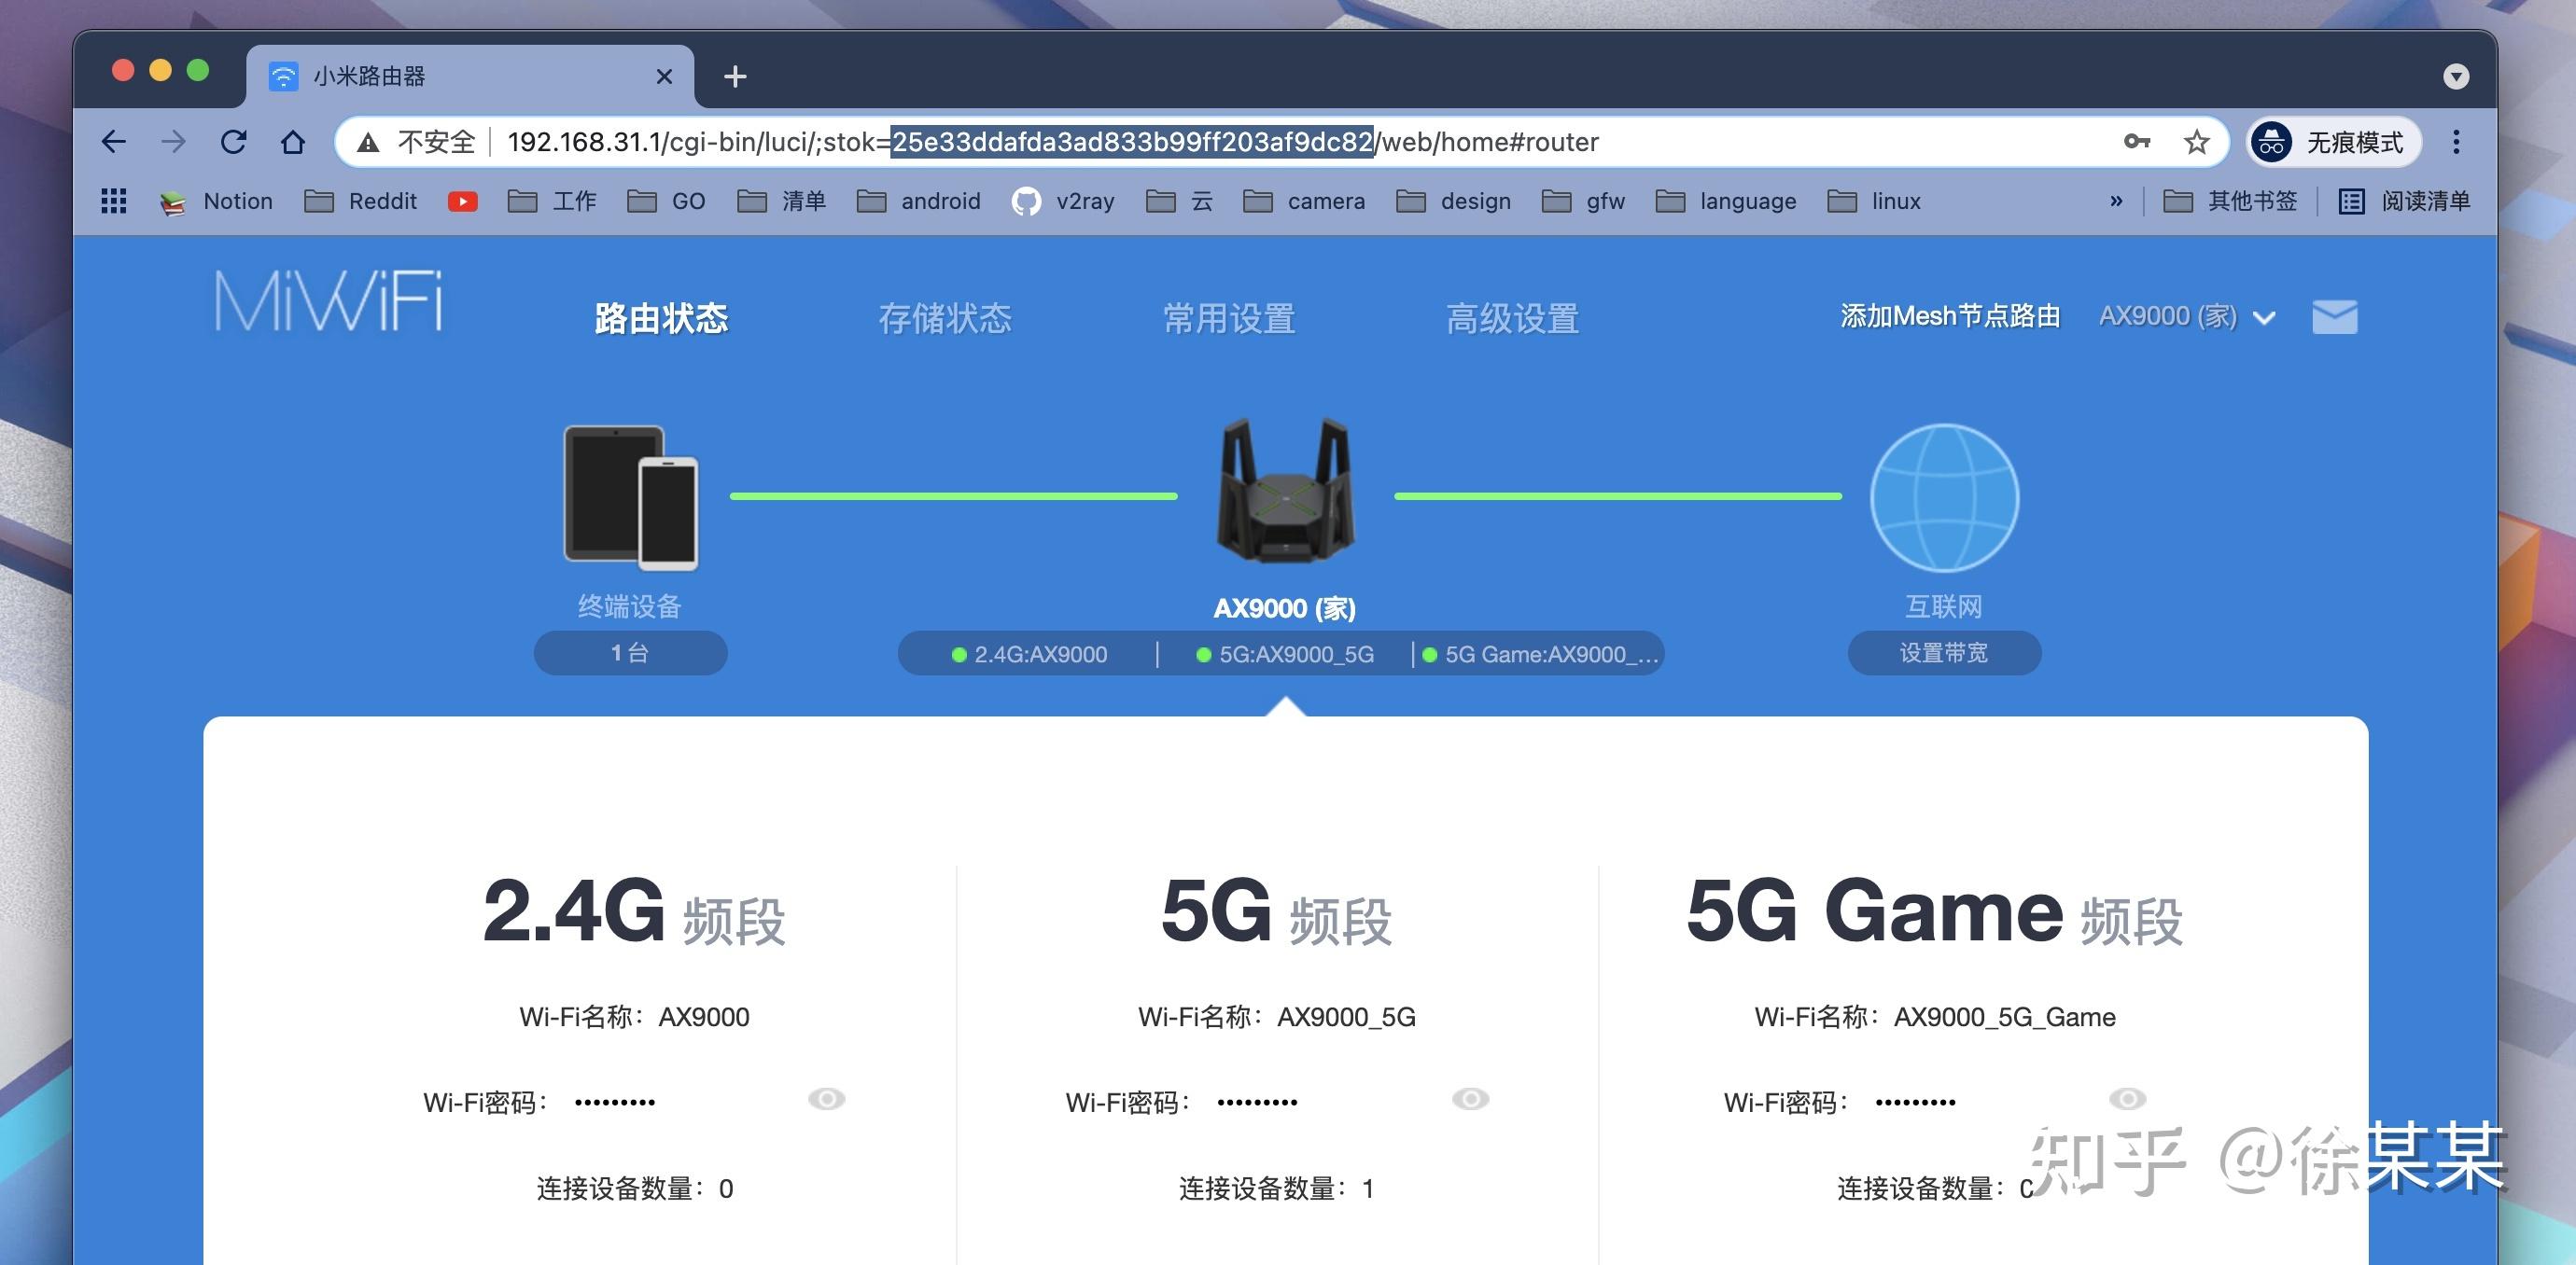Click the 终端设备 tablet and phone icon
This screenshot has width=2576, height=1265.
point(630,497)
